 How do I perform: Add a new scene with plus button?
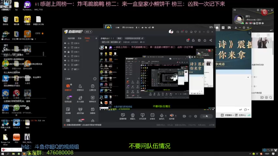96,38
